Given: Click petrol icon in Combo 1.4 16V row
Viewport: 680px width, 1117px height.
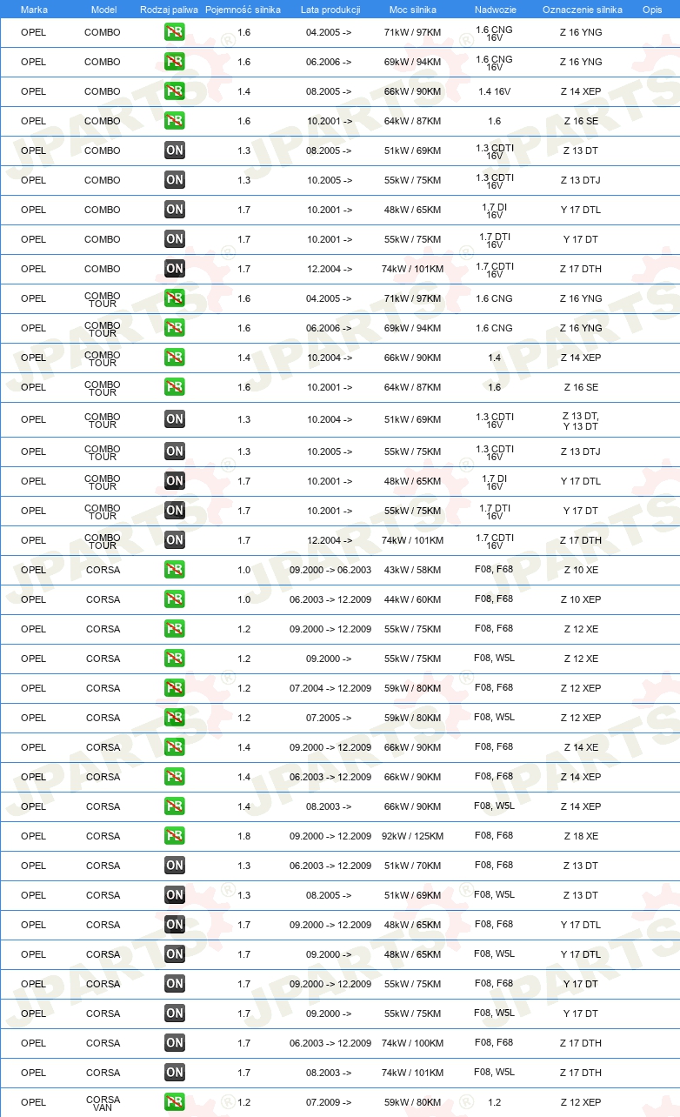Looking at the screenshot, I should [x=175, y=91].
